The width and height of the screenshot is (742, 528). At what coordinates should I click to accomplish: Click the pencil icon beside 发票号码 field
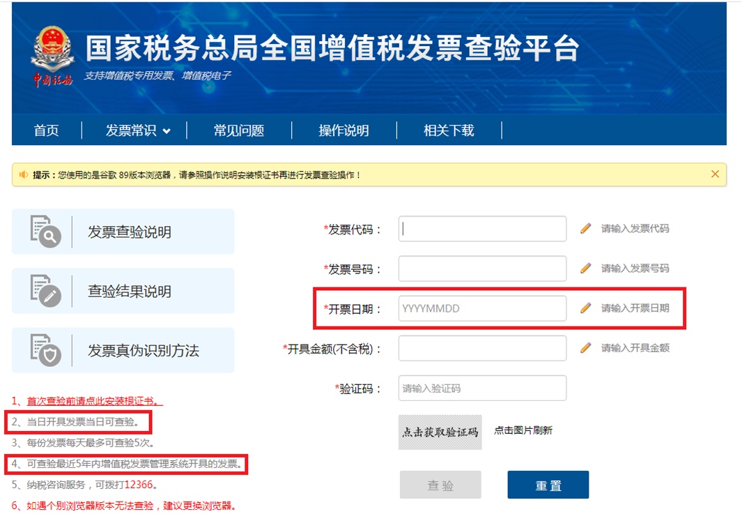[586, 269]
